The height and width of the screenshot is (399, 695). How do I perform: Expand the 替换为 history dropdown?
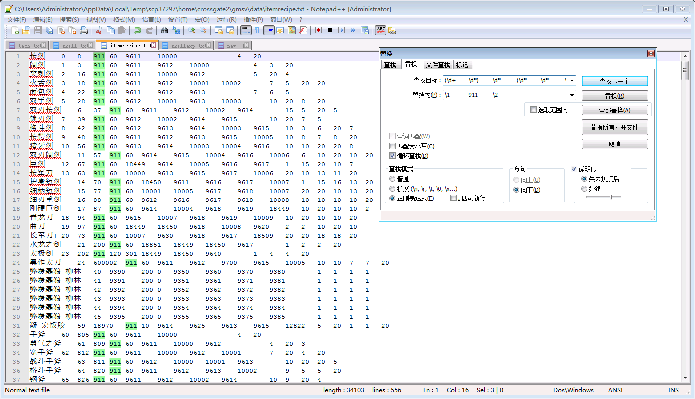(x=572, y=95)
